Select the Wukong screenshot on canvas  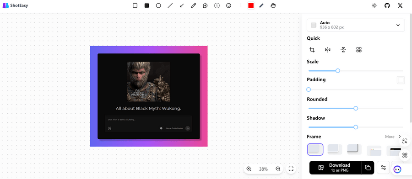148,96
